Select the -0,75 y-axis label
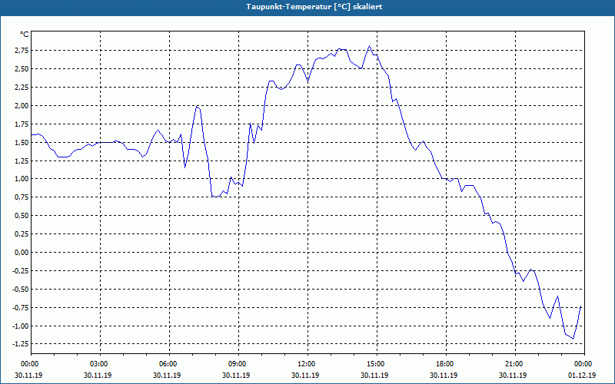 tap(21, 308)
